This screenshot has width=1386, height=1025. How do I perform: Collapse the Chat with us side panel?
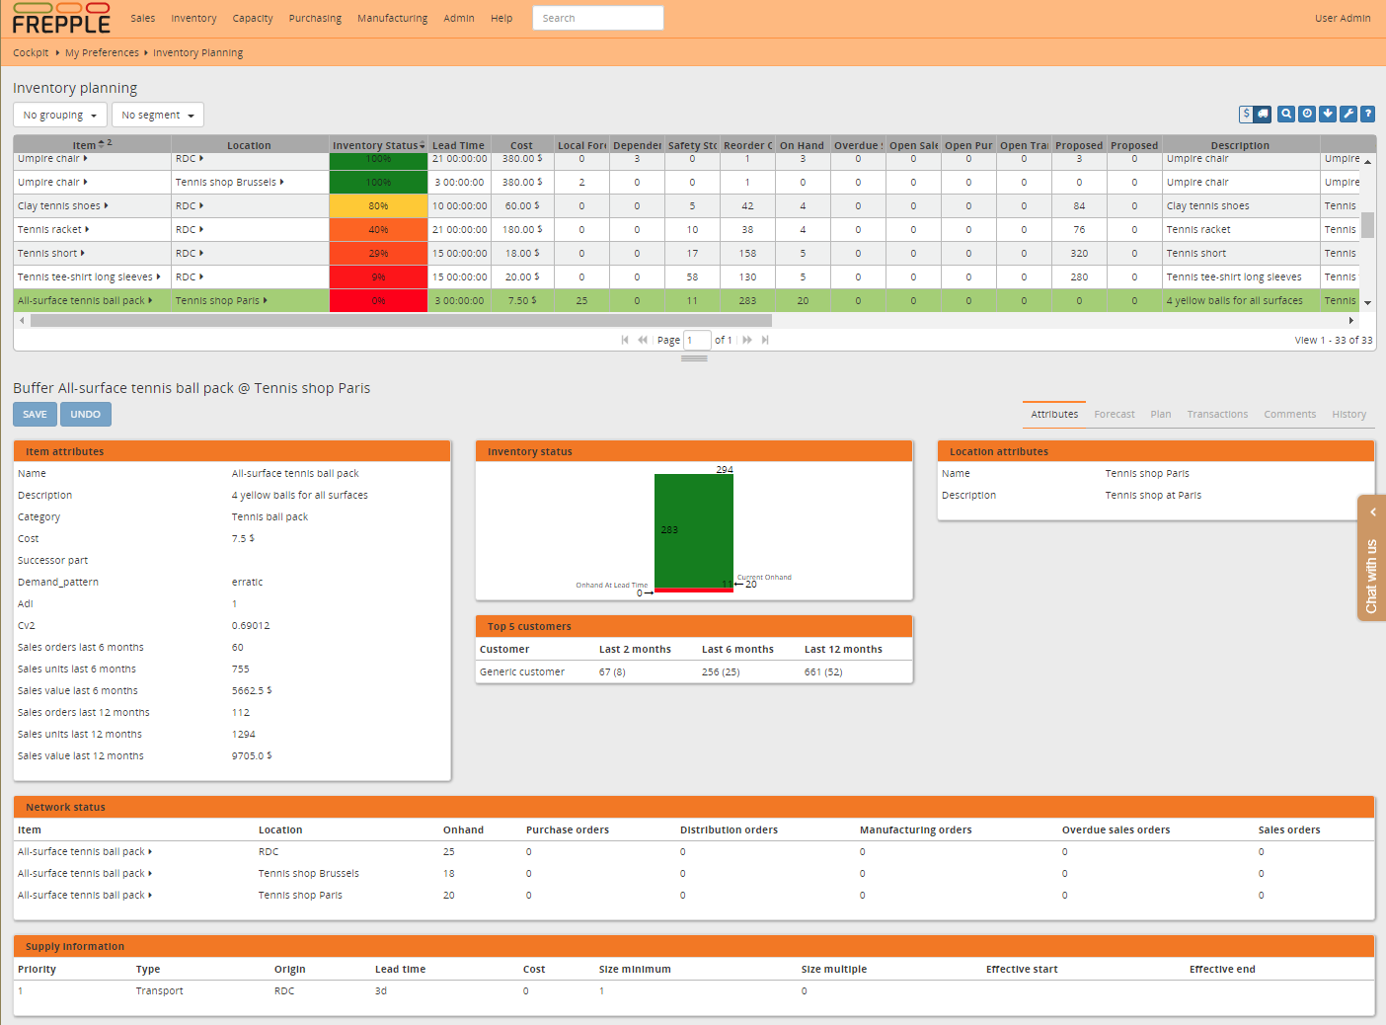click(x=1372, y=512)
